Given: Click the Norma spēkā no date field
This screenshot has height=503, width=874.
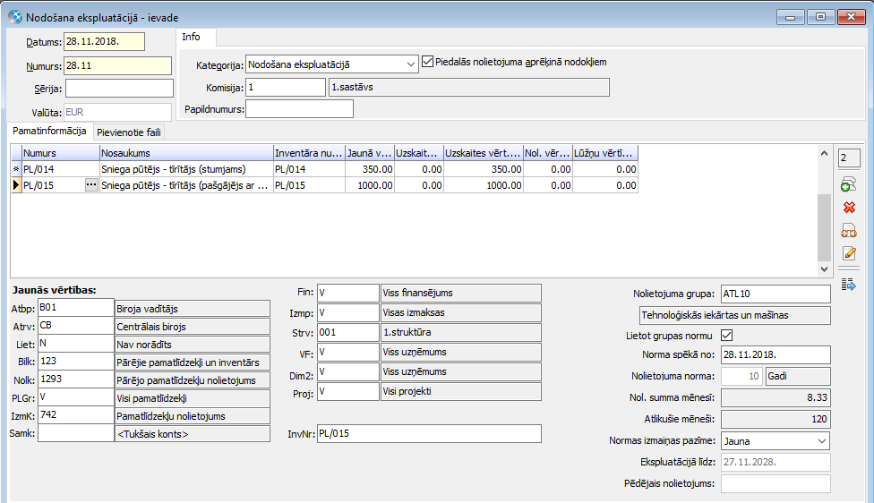Looking at the screenshot, I should click(x=775, y=354).
